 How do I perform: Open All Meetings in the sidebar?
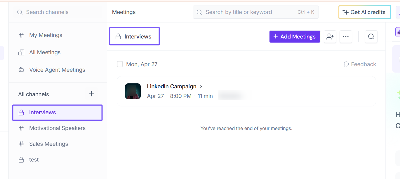(45, 52)
